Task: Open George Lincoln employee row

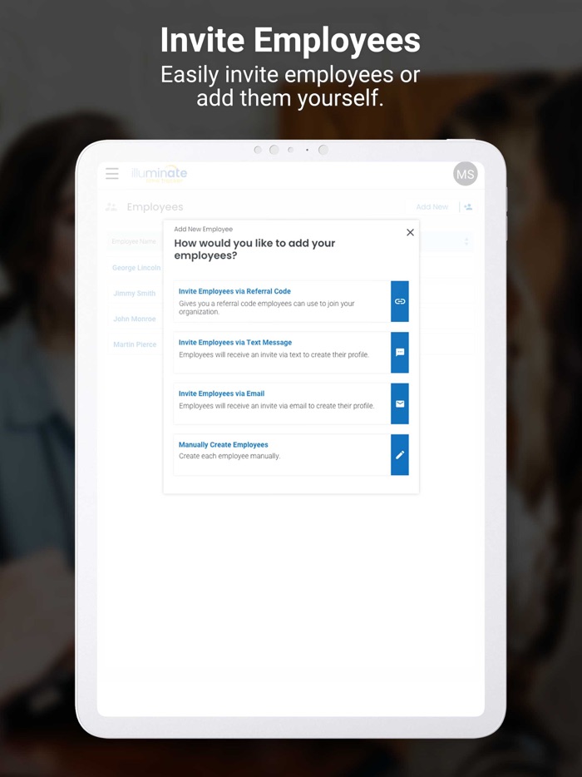Action: coord(136,268)
